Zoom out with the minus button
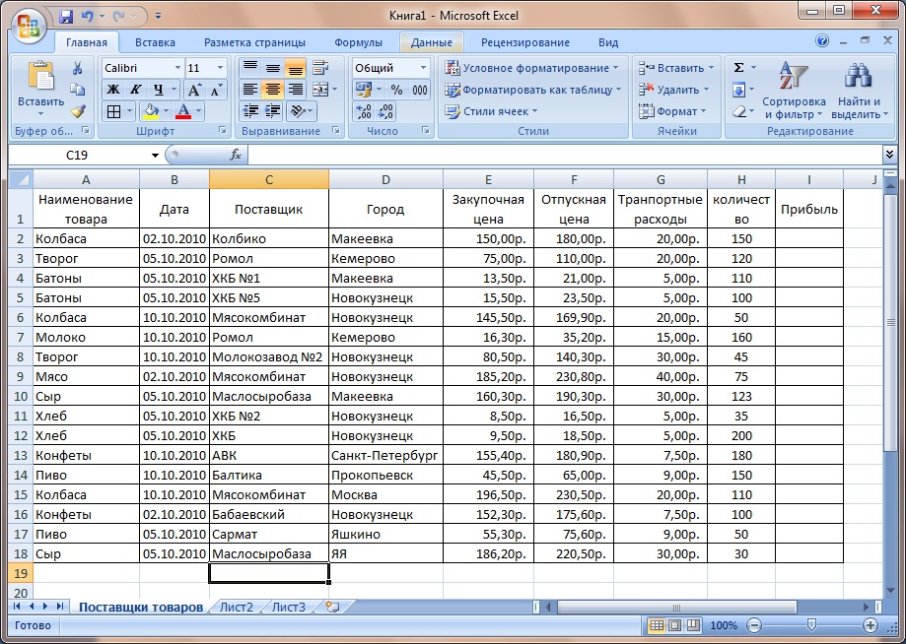Screen dimensions: 906x644 tap(754, 625)
